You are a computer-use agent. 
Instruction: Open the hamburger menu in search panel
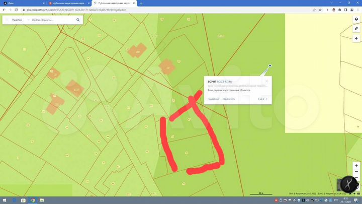point(6,20)
